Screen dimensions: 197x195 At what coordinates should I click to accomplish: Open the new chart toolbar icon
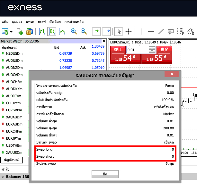[5, 32]
